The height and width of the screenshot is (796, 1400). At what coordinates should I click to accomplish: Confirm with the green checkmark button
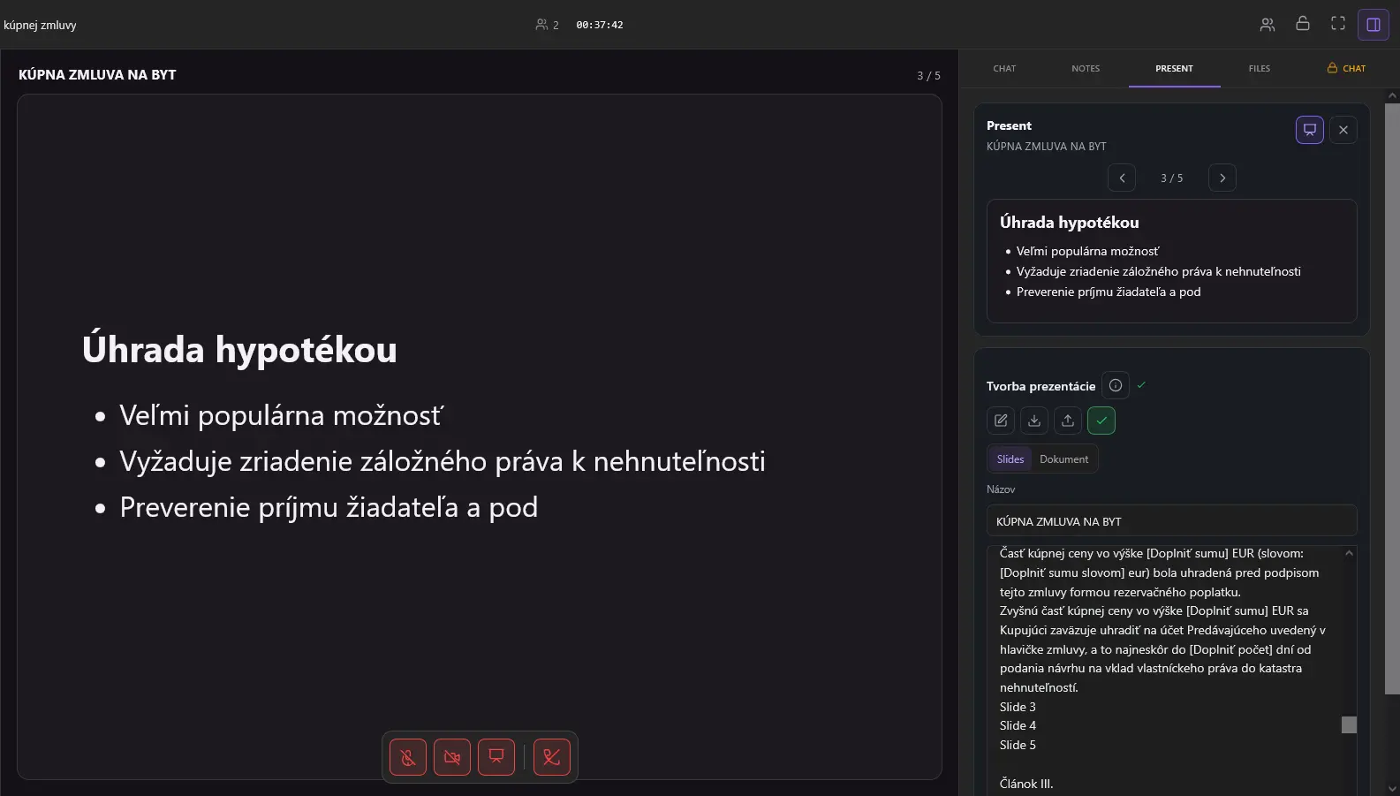coord(1101,421)
